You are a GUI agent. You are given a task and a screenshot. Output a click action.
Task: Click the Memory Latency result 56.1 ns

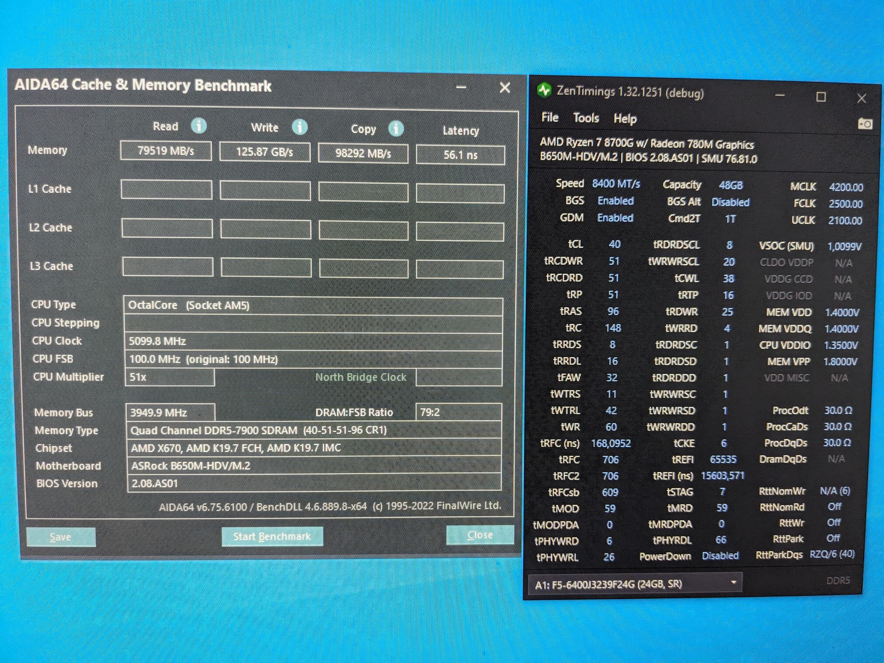click(x=460, y=155)
